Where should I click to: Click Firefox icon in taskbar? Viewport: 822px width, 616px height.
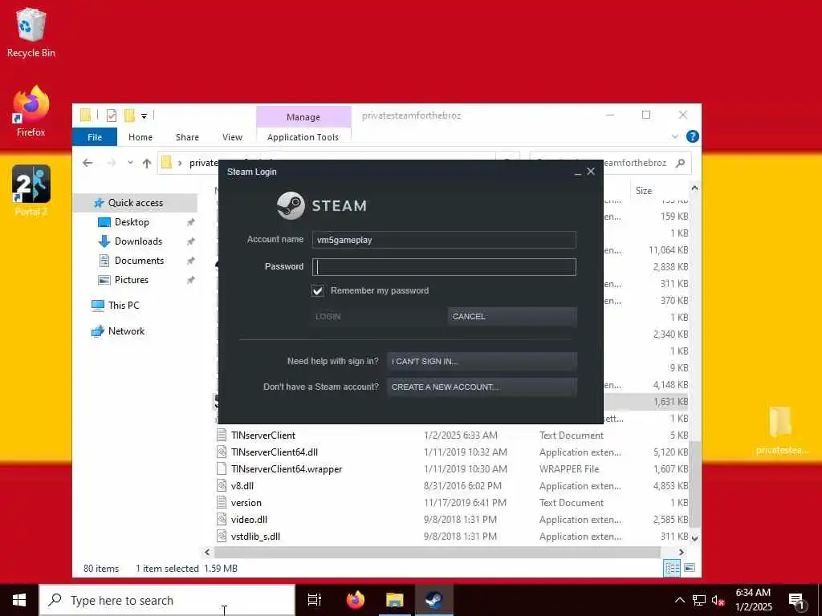coord(356,600)
